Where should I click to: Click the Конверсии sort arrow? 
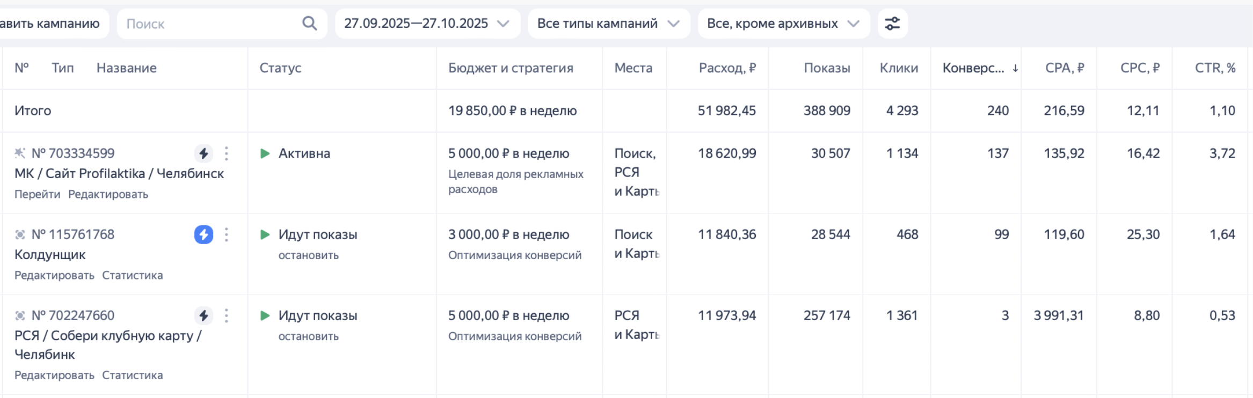pos(1015,68)
